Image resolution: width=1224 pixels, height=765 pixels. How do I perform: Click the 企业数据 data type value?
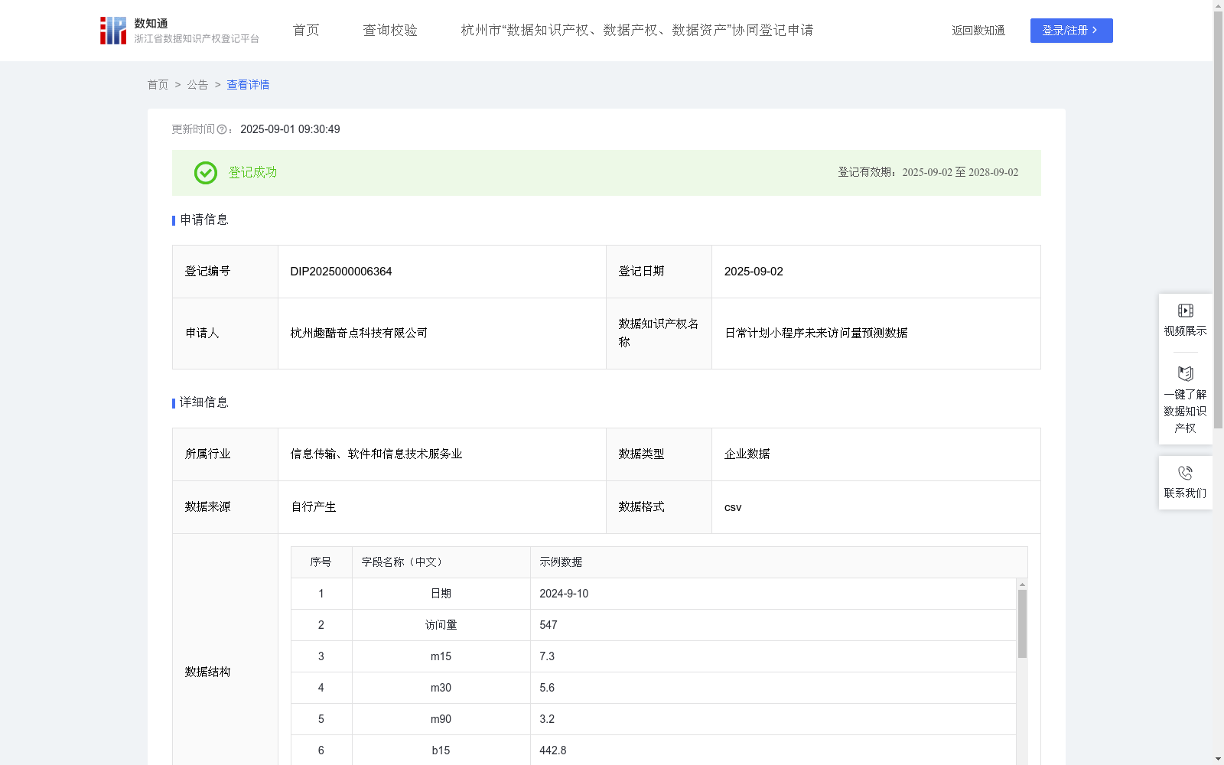(x=747, y=454)
